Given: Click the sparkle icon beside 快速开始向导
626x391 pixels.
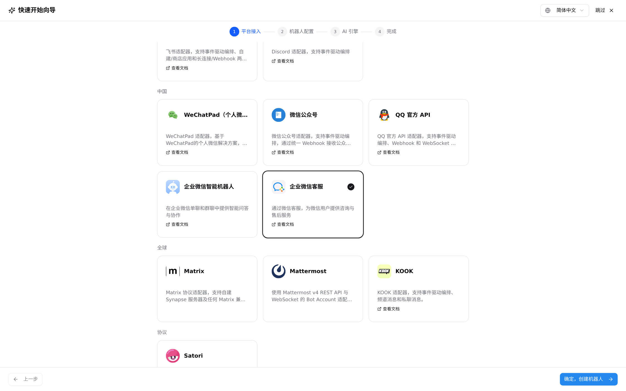Looking at the screenshot, I should tap(12, 10).
